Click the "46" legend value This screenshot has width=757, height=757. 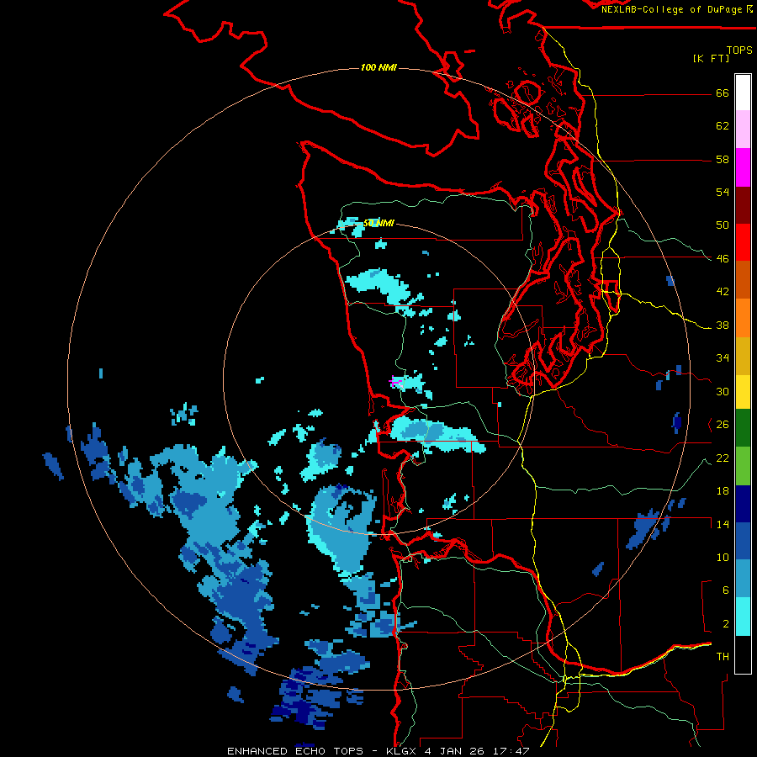tap(723, 259)
